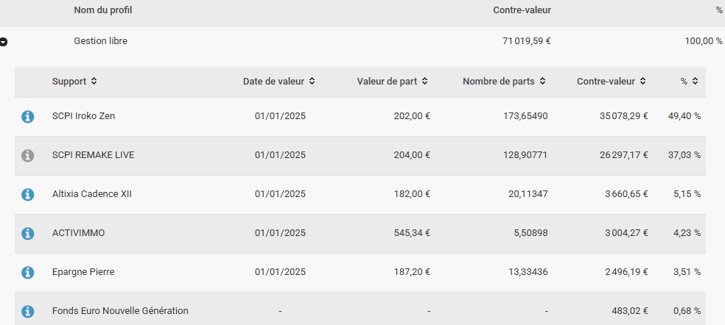
Task: Sort by Nombre de parts
Action: [x=542, y=81]
